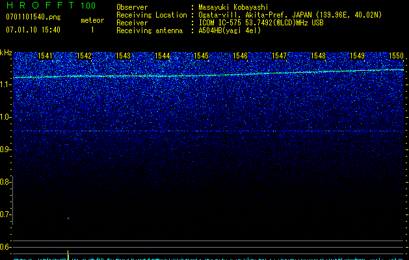Click the Observer label
The width and height of the screenshot is (409, 260).
pos(132,7)
